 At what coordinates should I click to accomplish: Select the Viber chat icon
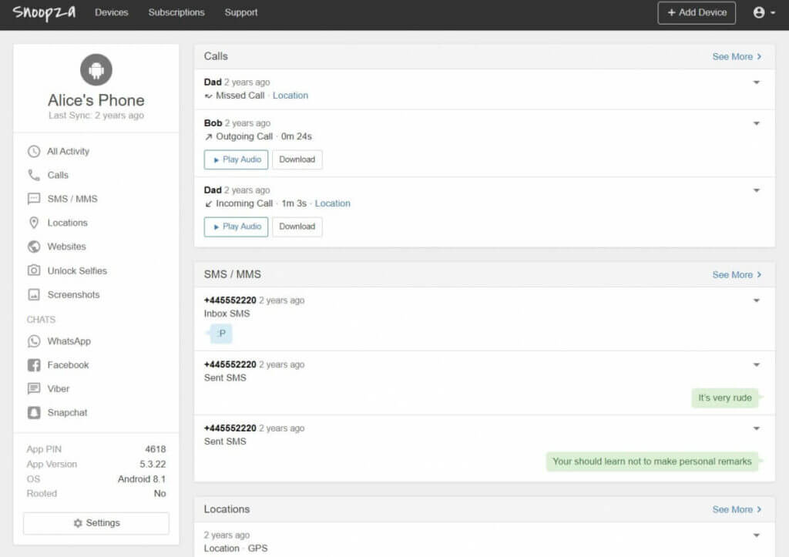(34, 388)
